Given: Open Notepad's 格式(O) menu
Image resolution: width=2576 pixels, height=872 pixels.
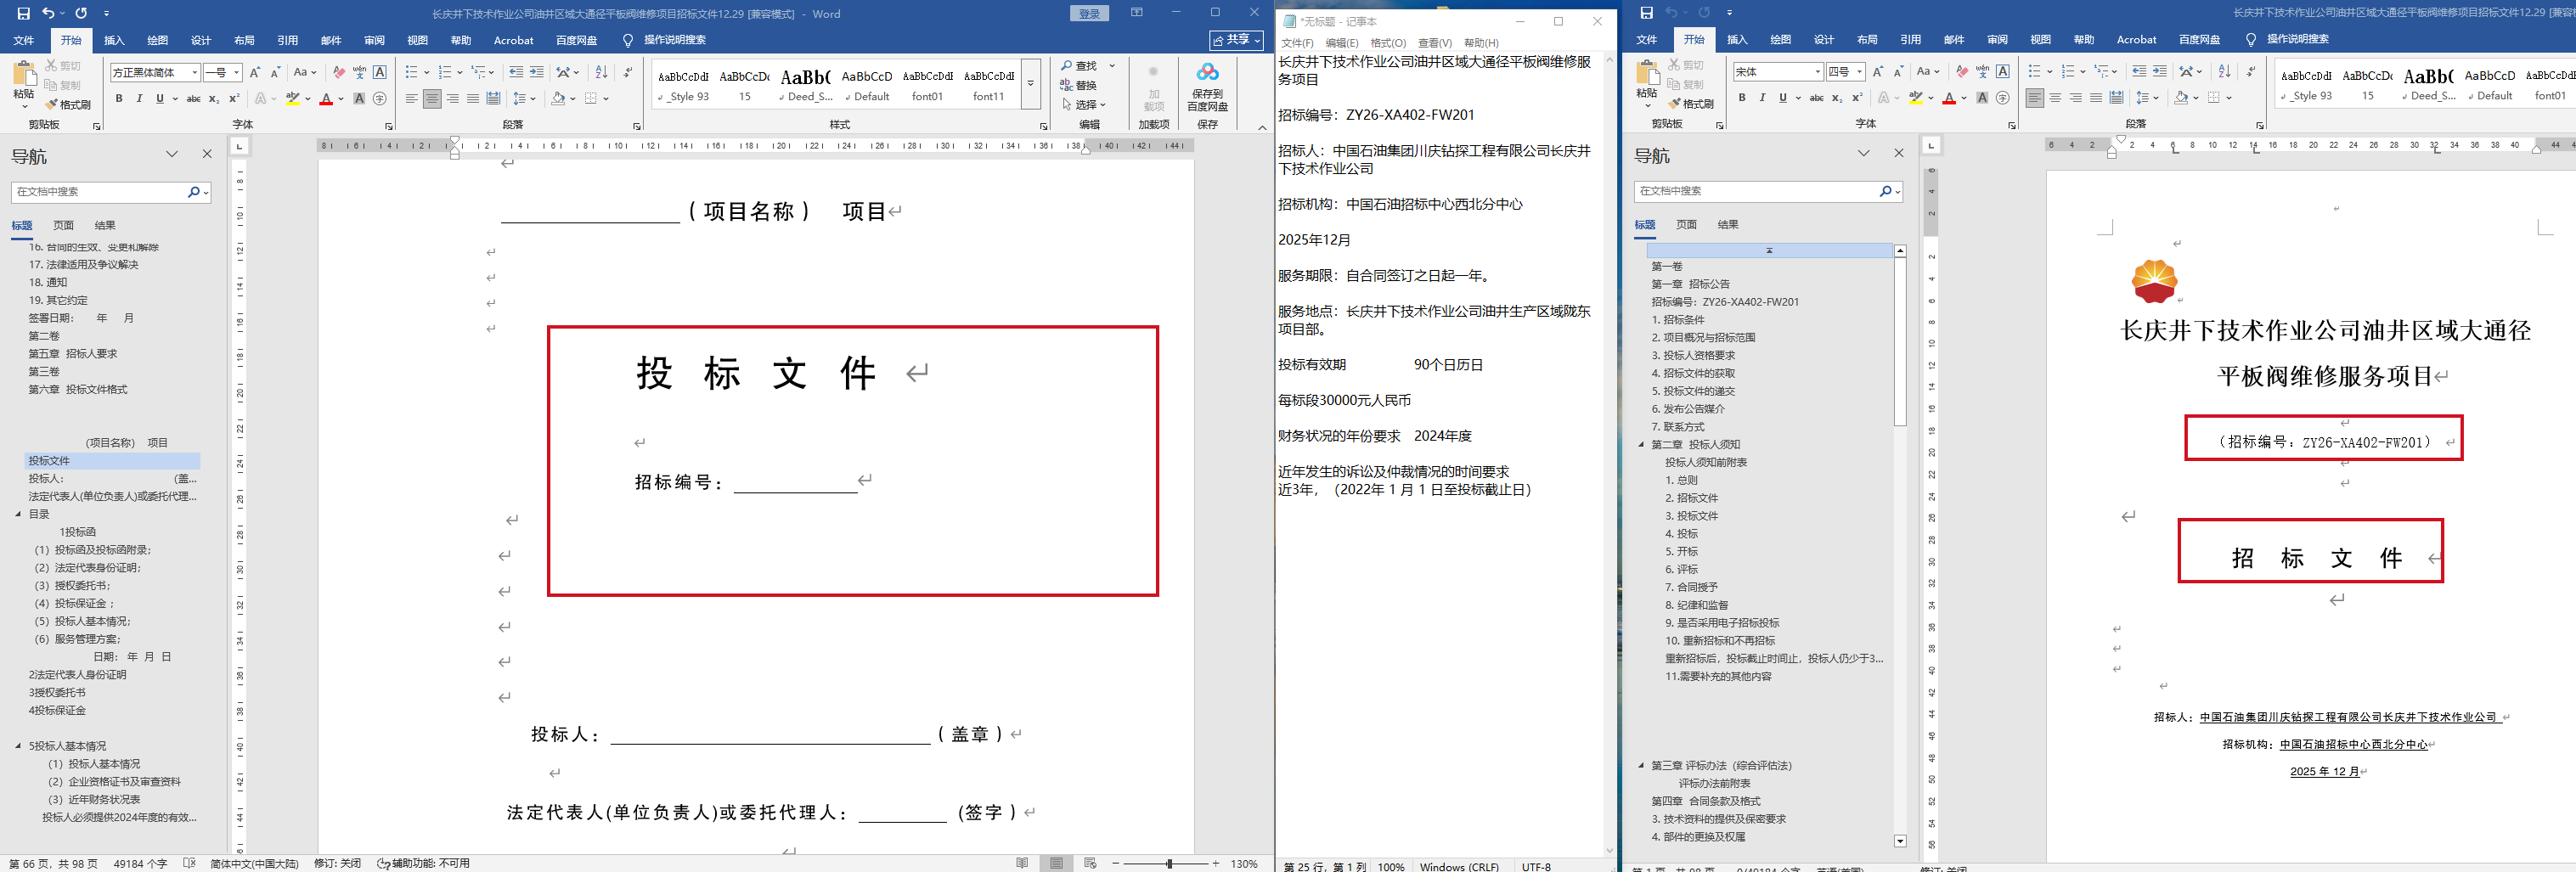Looking at the screenshot, I should click(x=1387, y=43).
